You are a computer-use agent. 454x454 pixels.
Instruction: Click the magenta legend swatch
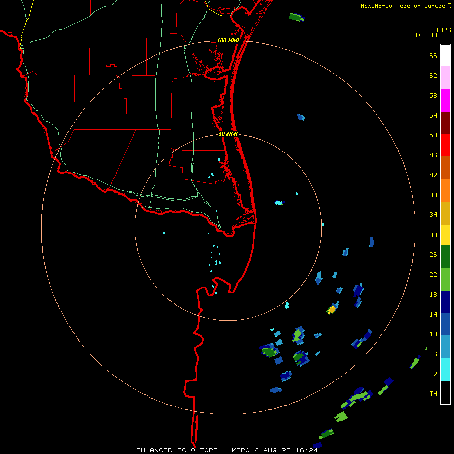point(445,100)
